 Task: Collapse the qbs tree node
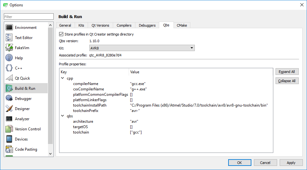[62, 116]
